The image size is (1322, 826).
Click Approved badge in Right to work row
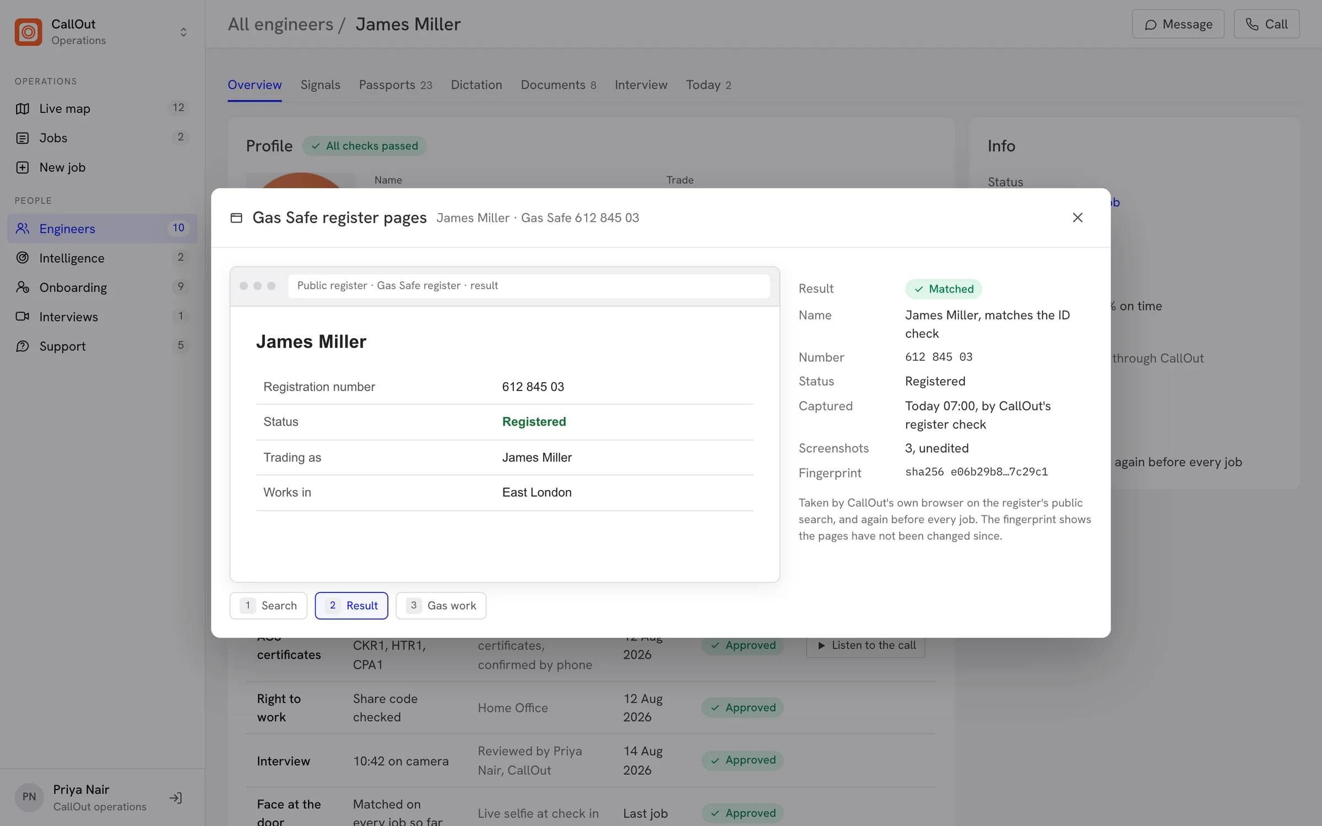click(x=743, y=708)
